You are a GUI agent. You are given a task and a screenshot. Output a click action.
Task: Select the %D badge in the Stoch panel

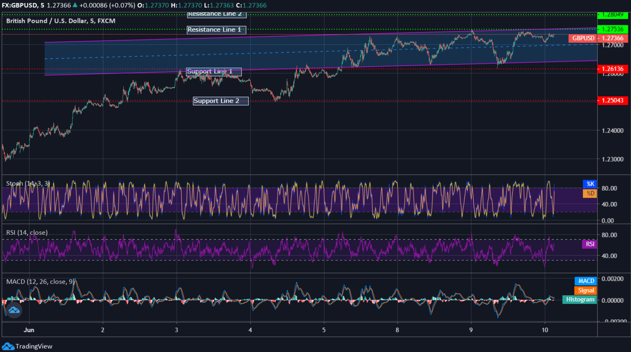(589, 193)
